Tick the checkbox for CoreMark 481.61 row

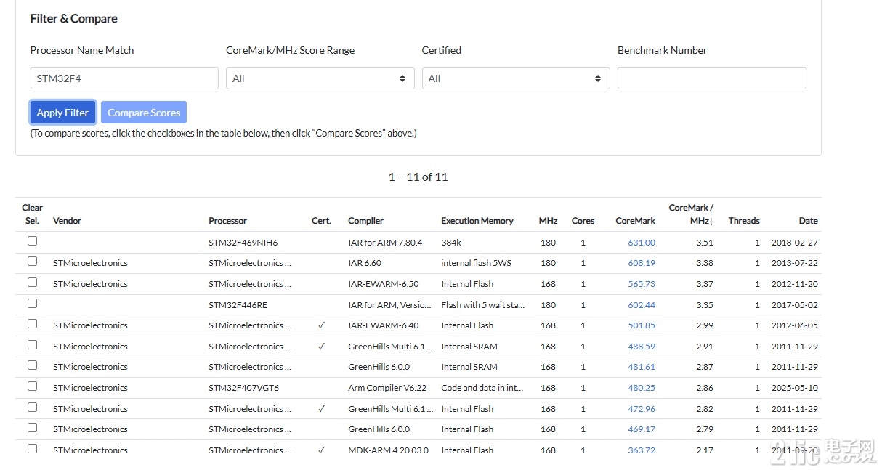[32, 365]
